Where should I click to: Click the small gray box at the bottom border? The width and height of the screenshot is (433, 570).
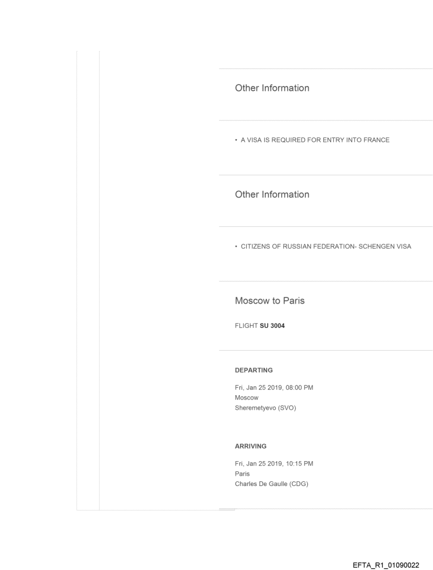(227, 510)
